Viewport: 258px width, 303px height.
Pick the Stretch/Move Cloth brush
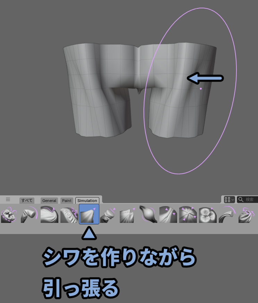coord(228,214)
